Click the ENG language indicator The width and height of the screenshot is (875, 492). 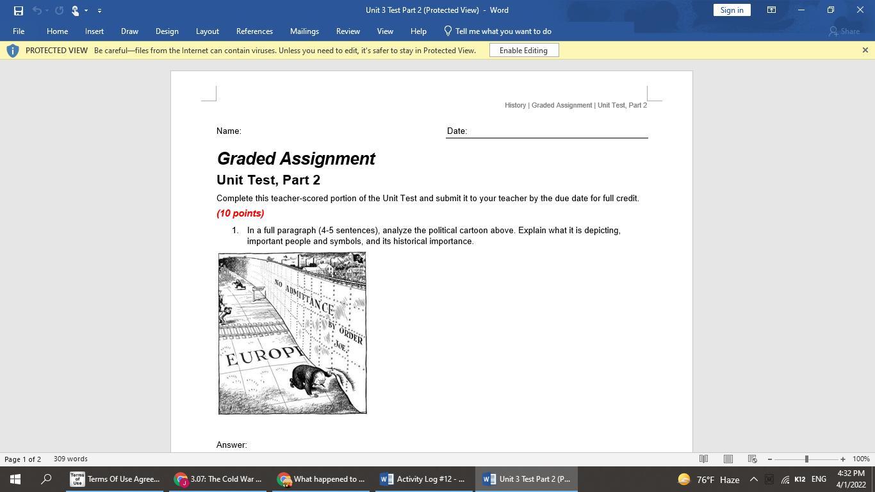pyautogui.click(x=819, y=479)
